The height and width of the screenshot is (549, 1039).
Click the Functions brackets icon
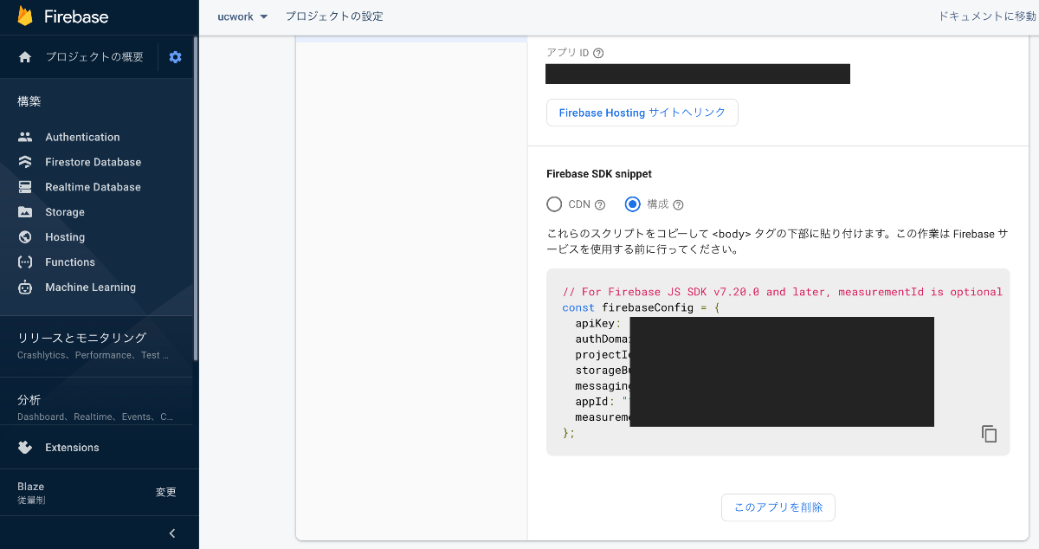coord(25,262)
